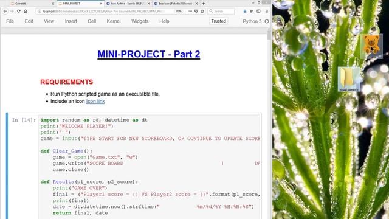Select the MINI_PROJECT notebook tab

click(80, 4)
